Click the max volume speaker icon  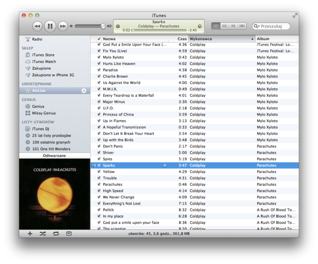click(x=109, y=26)
